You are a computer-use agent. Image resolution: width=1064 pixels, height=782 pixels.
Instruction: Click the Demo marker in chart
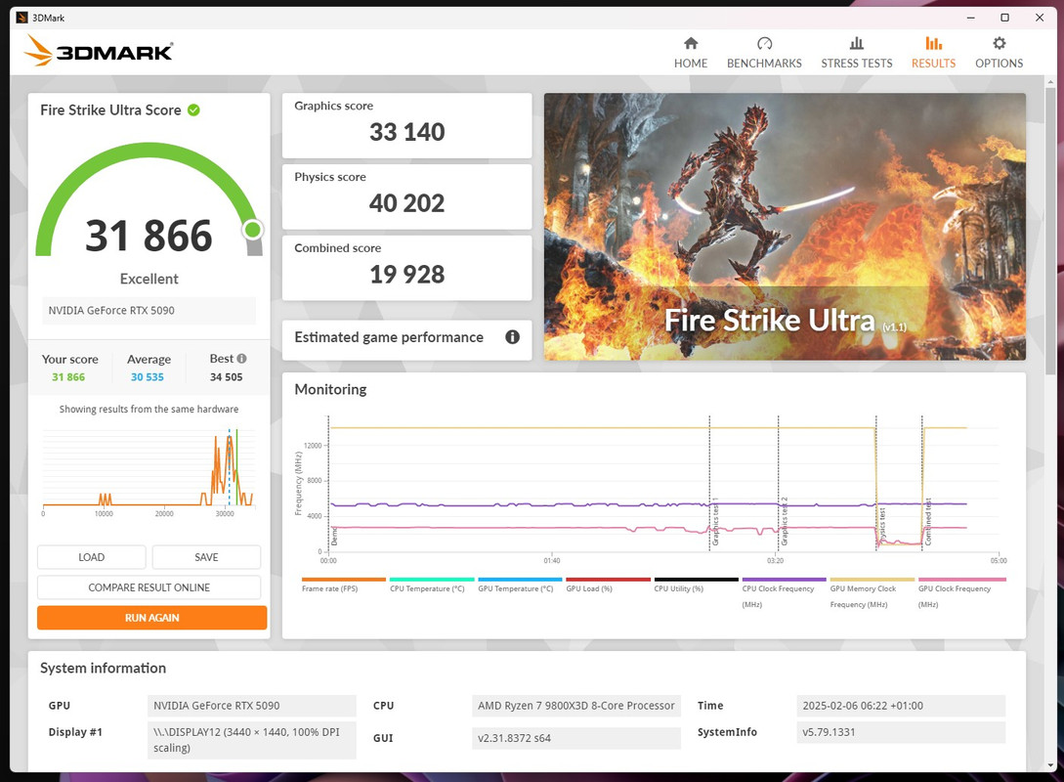coord(334,537)
